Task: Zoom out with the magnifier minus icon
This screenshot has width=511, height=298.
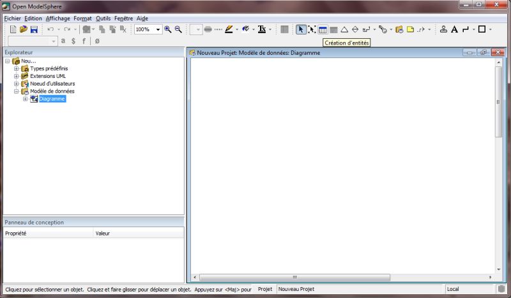Action: [178, 29]
